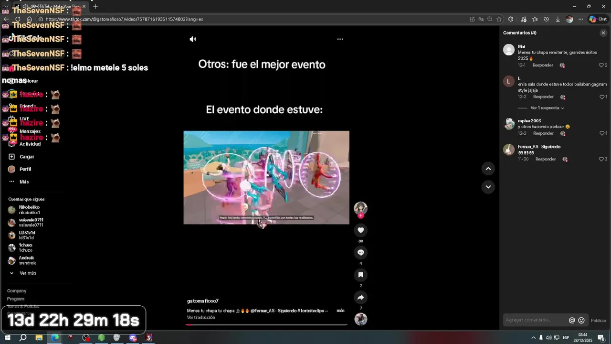Open rapher2003's commenter profile name
Image resolution: width=611 pixels, height=344 pixels.
[529, 121]
